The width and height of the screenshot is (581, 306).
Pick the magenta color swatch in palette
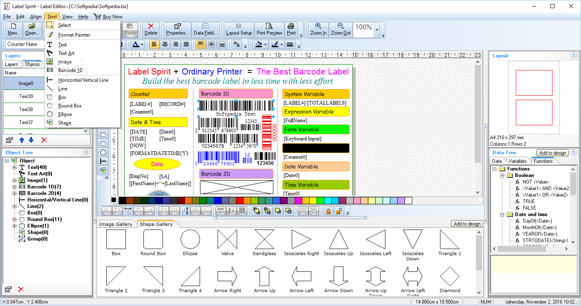point(298,201)
